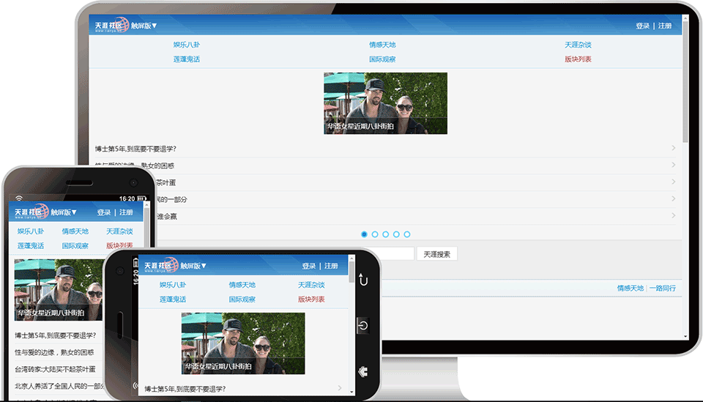Tap the Tianya logo on the portrait phone
This screenshot has height=402, width=703.
tap(31, 212)
